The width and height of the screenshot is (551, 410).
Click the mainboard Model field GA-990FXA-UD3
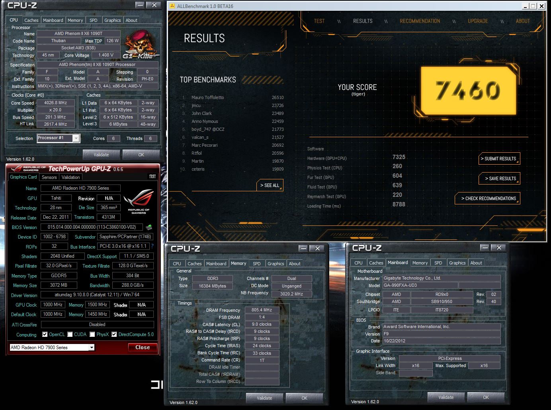[x=420, y=286]
